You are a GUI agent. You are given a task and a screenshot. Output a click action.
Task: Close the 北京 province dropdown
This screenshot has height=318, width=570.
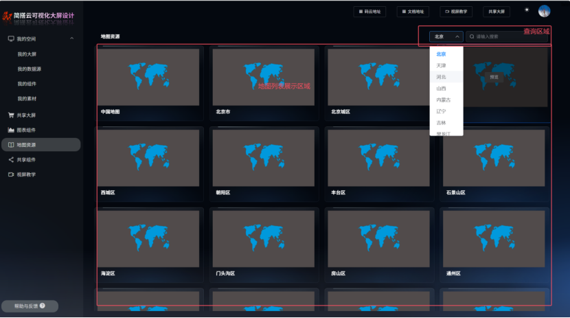pos(446,36)
